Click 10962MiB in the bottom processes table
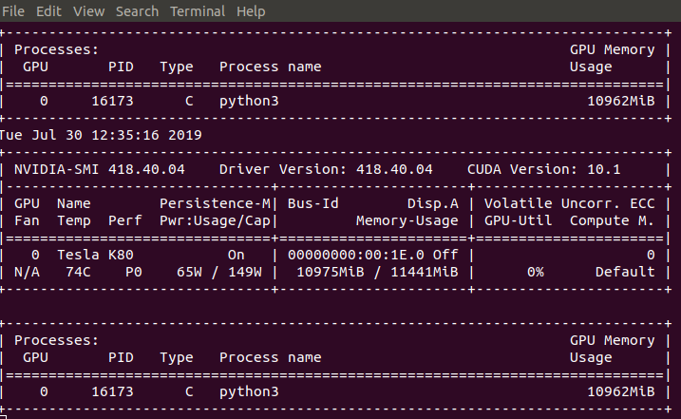Viewport: 681px width, 419px height. click(621, 390)
